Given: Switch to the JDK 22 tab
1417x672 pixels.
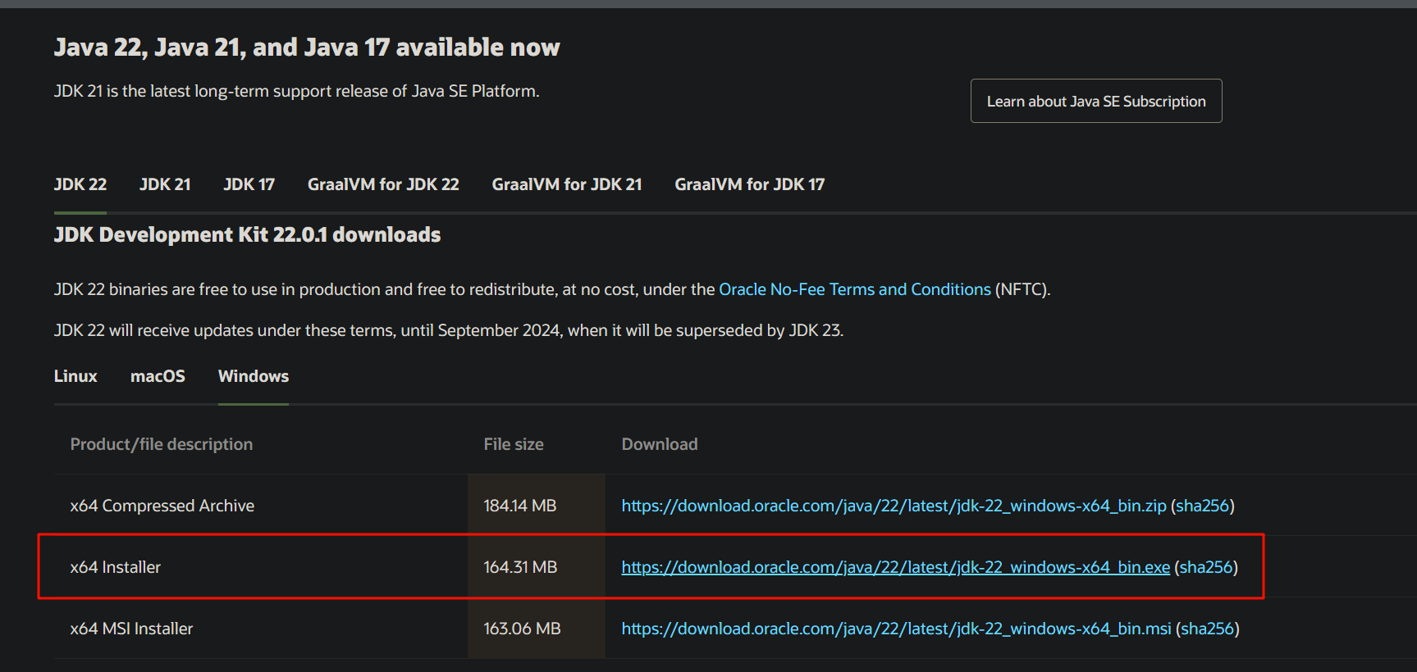Looking at the screenshot, I should (80, 184).
